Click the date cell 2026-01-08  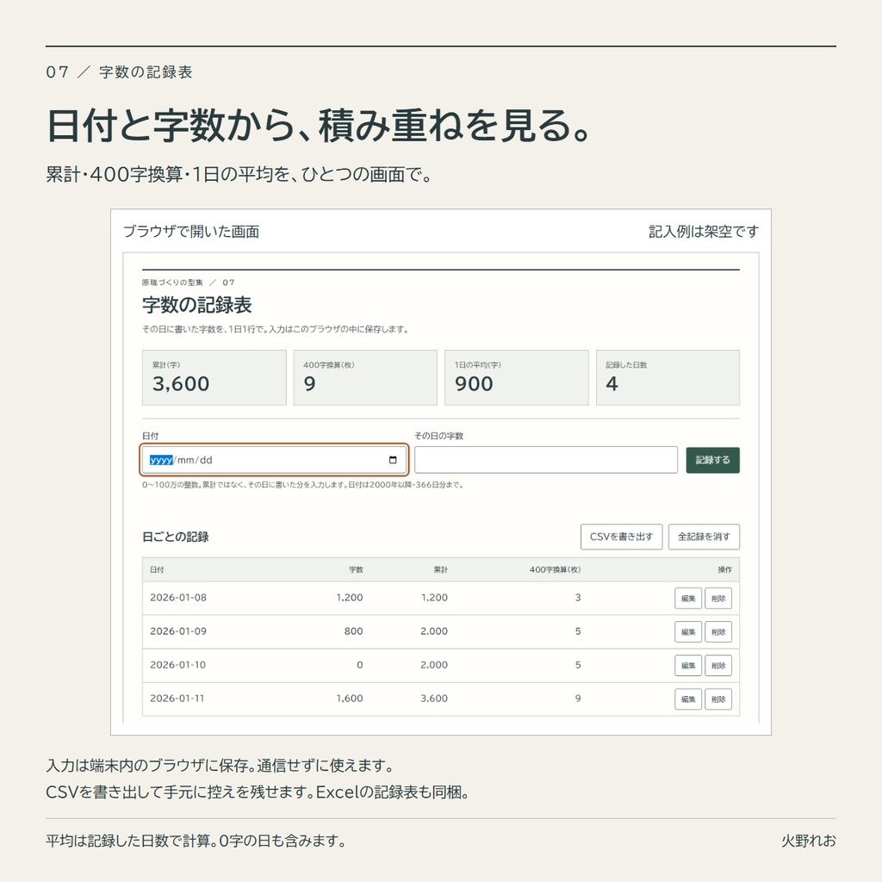(178, 598)
